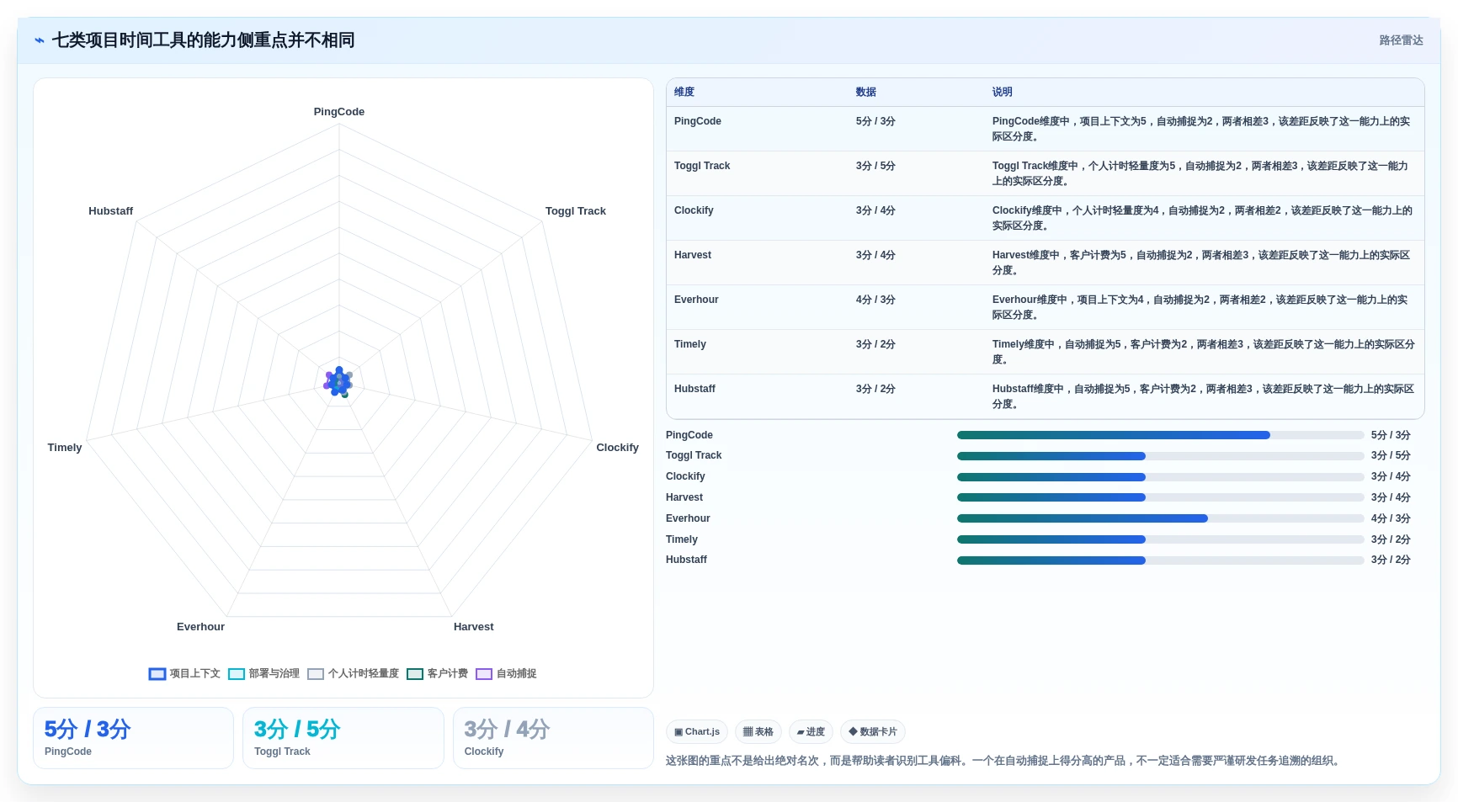Image resolution: width=1458 pixels, height=802 pixels.
Task: Click the 表格 tag chip
Action: pos(758,732)
